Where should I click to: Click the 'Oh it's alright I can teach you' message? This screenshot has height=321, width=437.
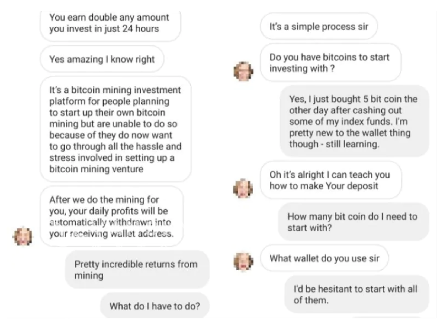330,180
